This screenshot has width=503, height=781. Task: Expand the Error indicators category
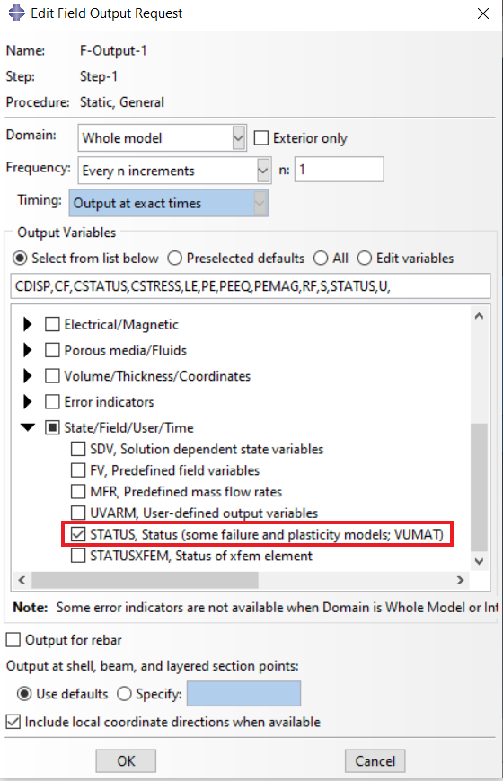click(28, 402)
